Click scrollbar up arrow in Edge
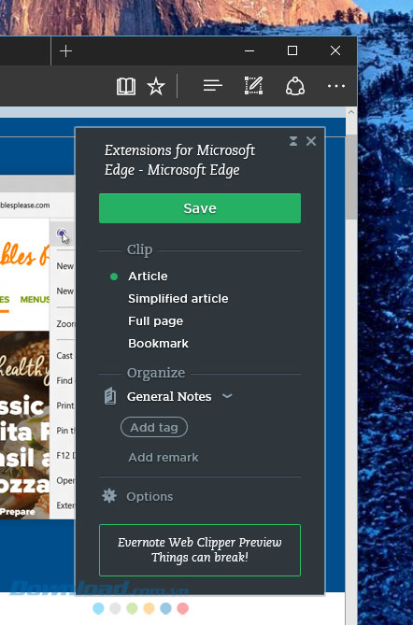The image size is (413, 625). pos(350,112)
